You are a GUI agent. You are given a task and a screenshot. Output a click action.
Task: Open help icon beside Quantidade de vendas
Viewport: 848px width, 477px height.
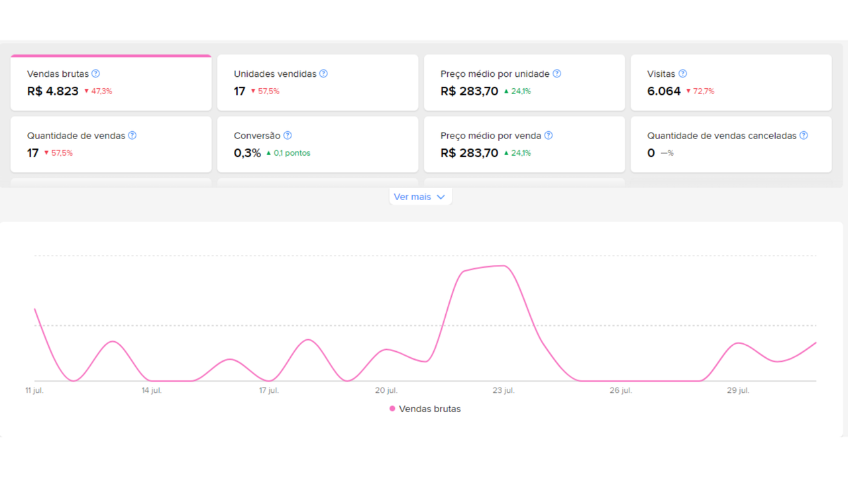click(132, 135)
